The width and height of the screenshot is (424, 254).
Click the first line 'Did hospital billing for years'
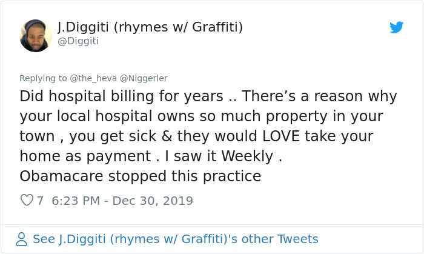pyautogui.click(x=121, y=96)
